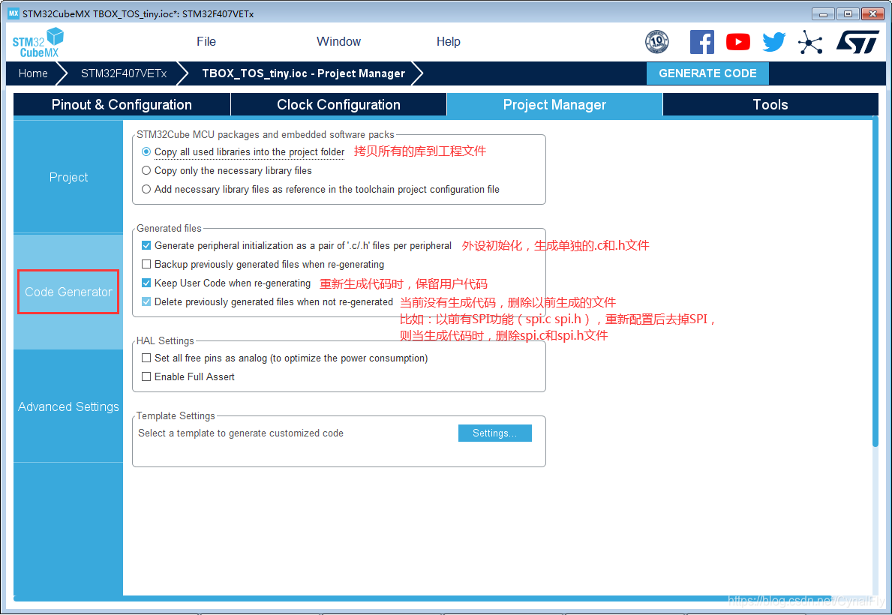
Task: Click the 'Generated files' group label
Action: click(169, 228)
